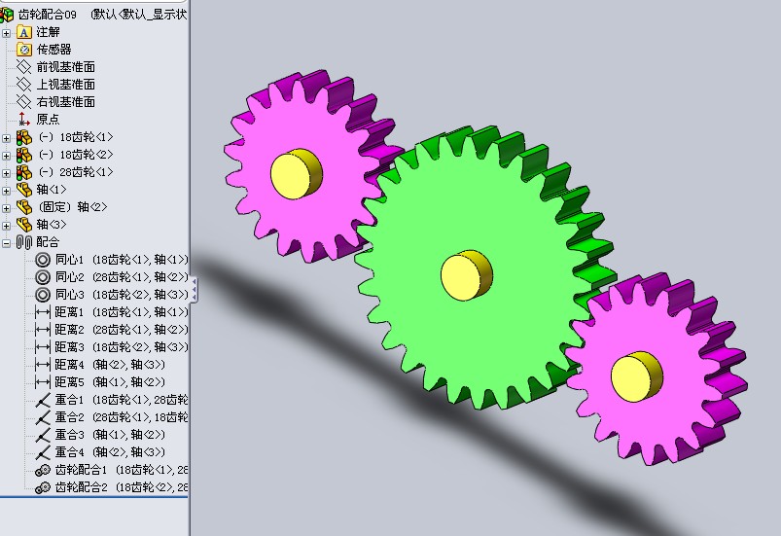
Task: Select the yellow shaft in upper-left pink gear
Action: pos(296,173)
